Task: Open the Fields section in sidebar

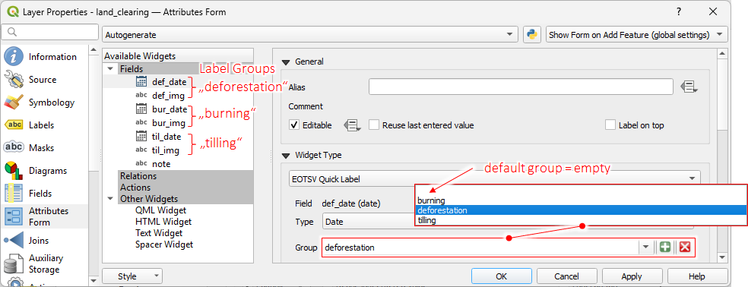Action: point(44,194)
